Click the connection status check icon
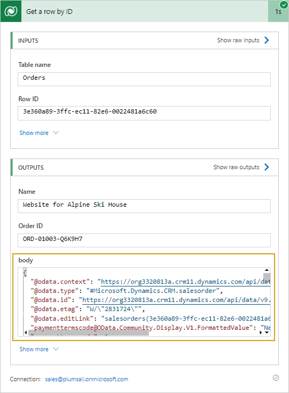289x393 pixels. (x=276, y=377)
